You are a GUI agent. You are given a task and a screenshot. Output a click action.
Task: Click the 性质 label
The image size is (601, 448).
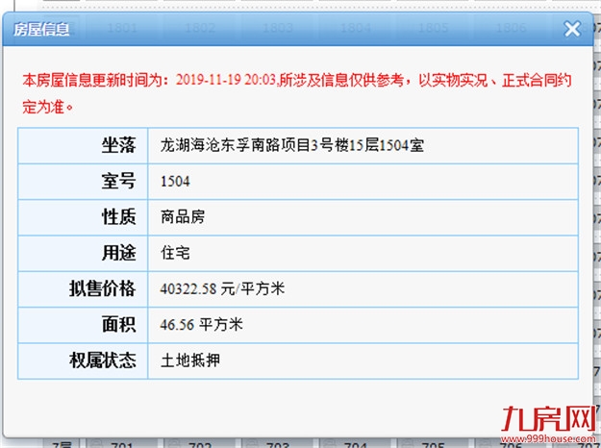point(118,217)
